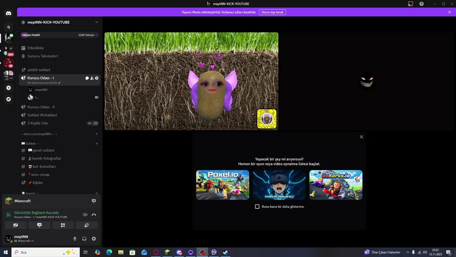Screen dimensions: 456x257
Task: Create a channel in the Sohbet category
Action: tap(97, 143)
